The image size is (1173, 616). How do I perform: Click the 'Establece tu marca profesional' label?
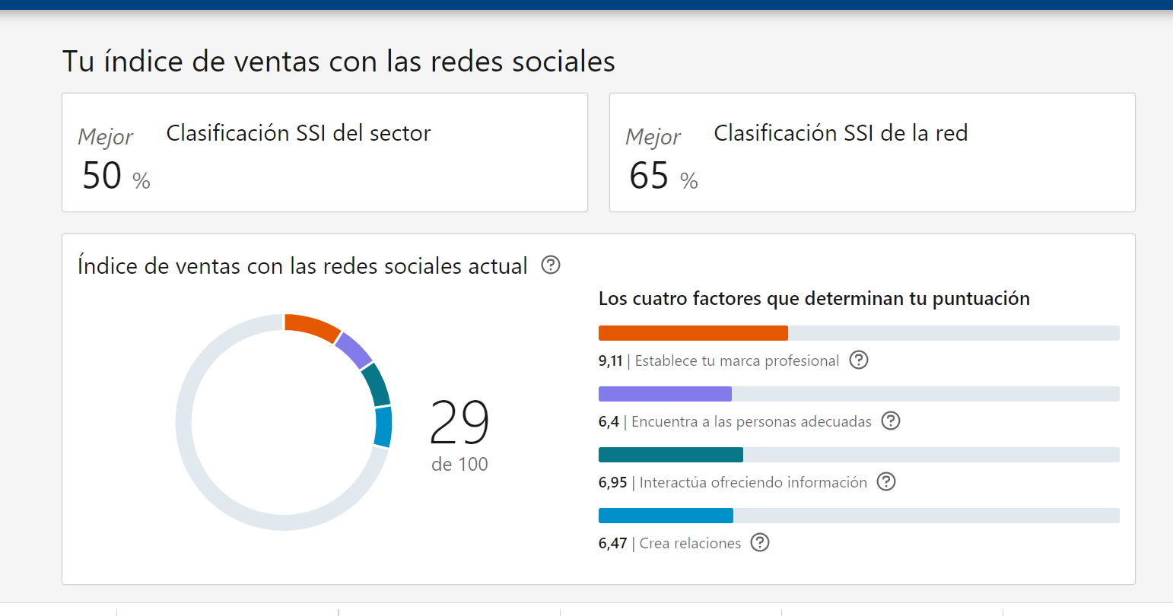point(737,360)
